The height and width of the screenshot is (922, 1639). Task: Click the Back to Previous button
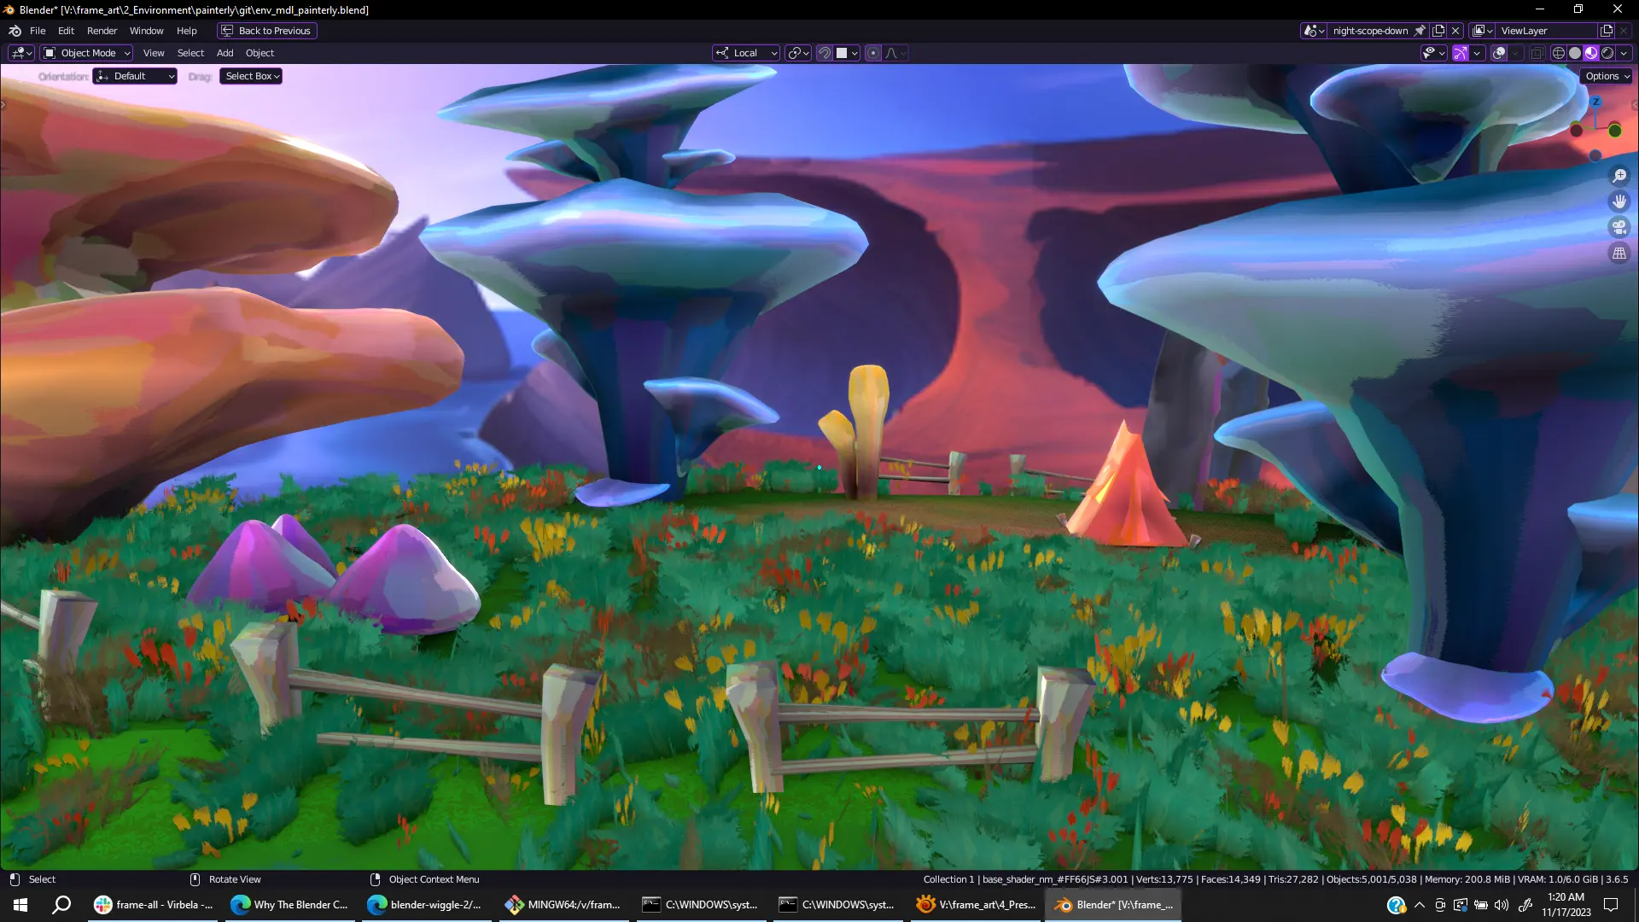click(x=266, y=31)
